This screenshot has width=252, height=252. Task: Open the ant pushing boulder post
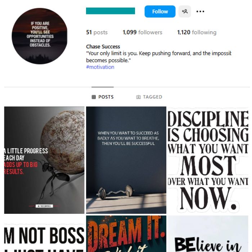44,160
